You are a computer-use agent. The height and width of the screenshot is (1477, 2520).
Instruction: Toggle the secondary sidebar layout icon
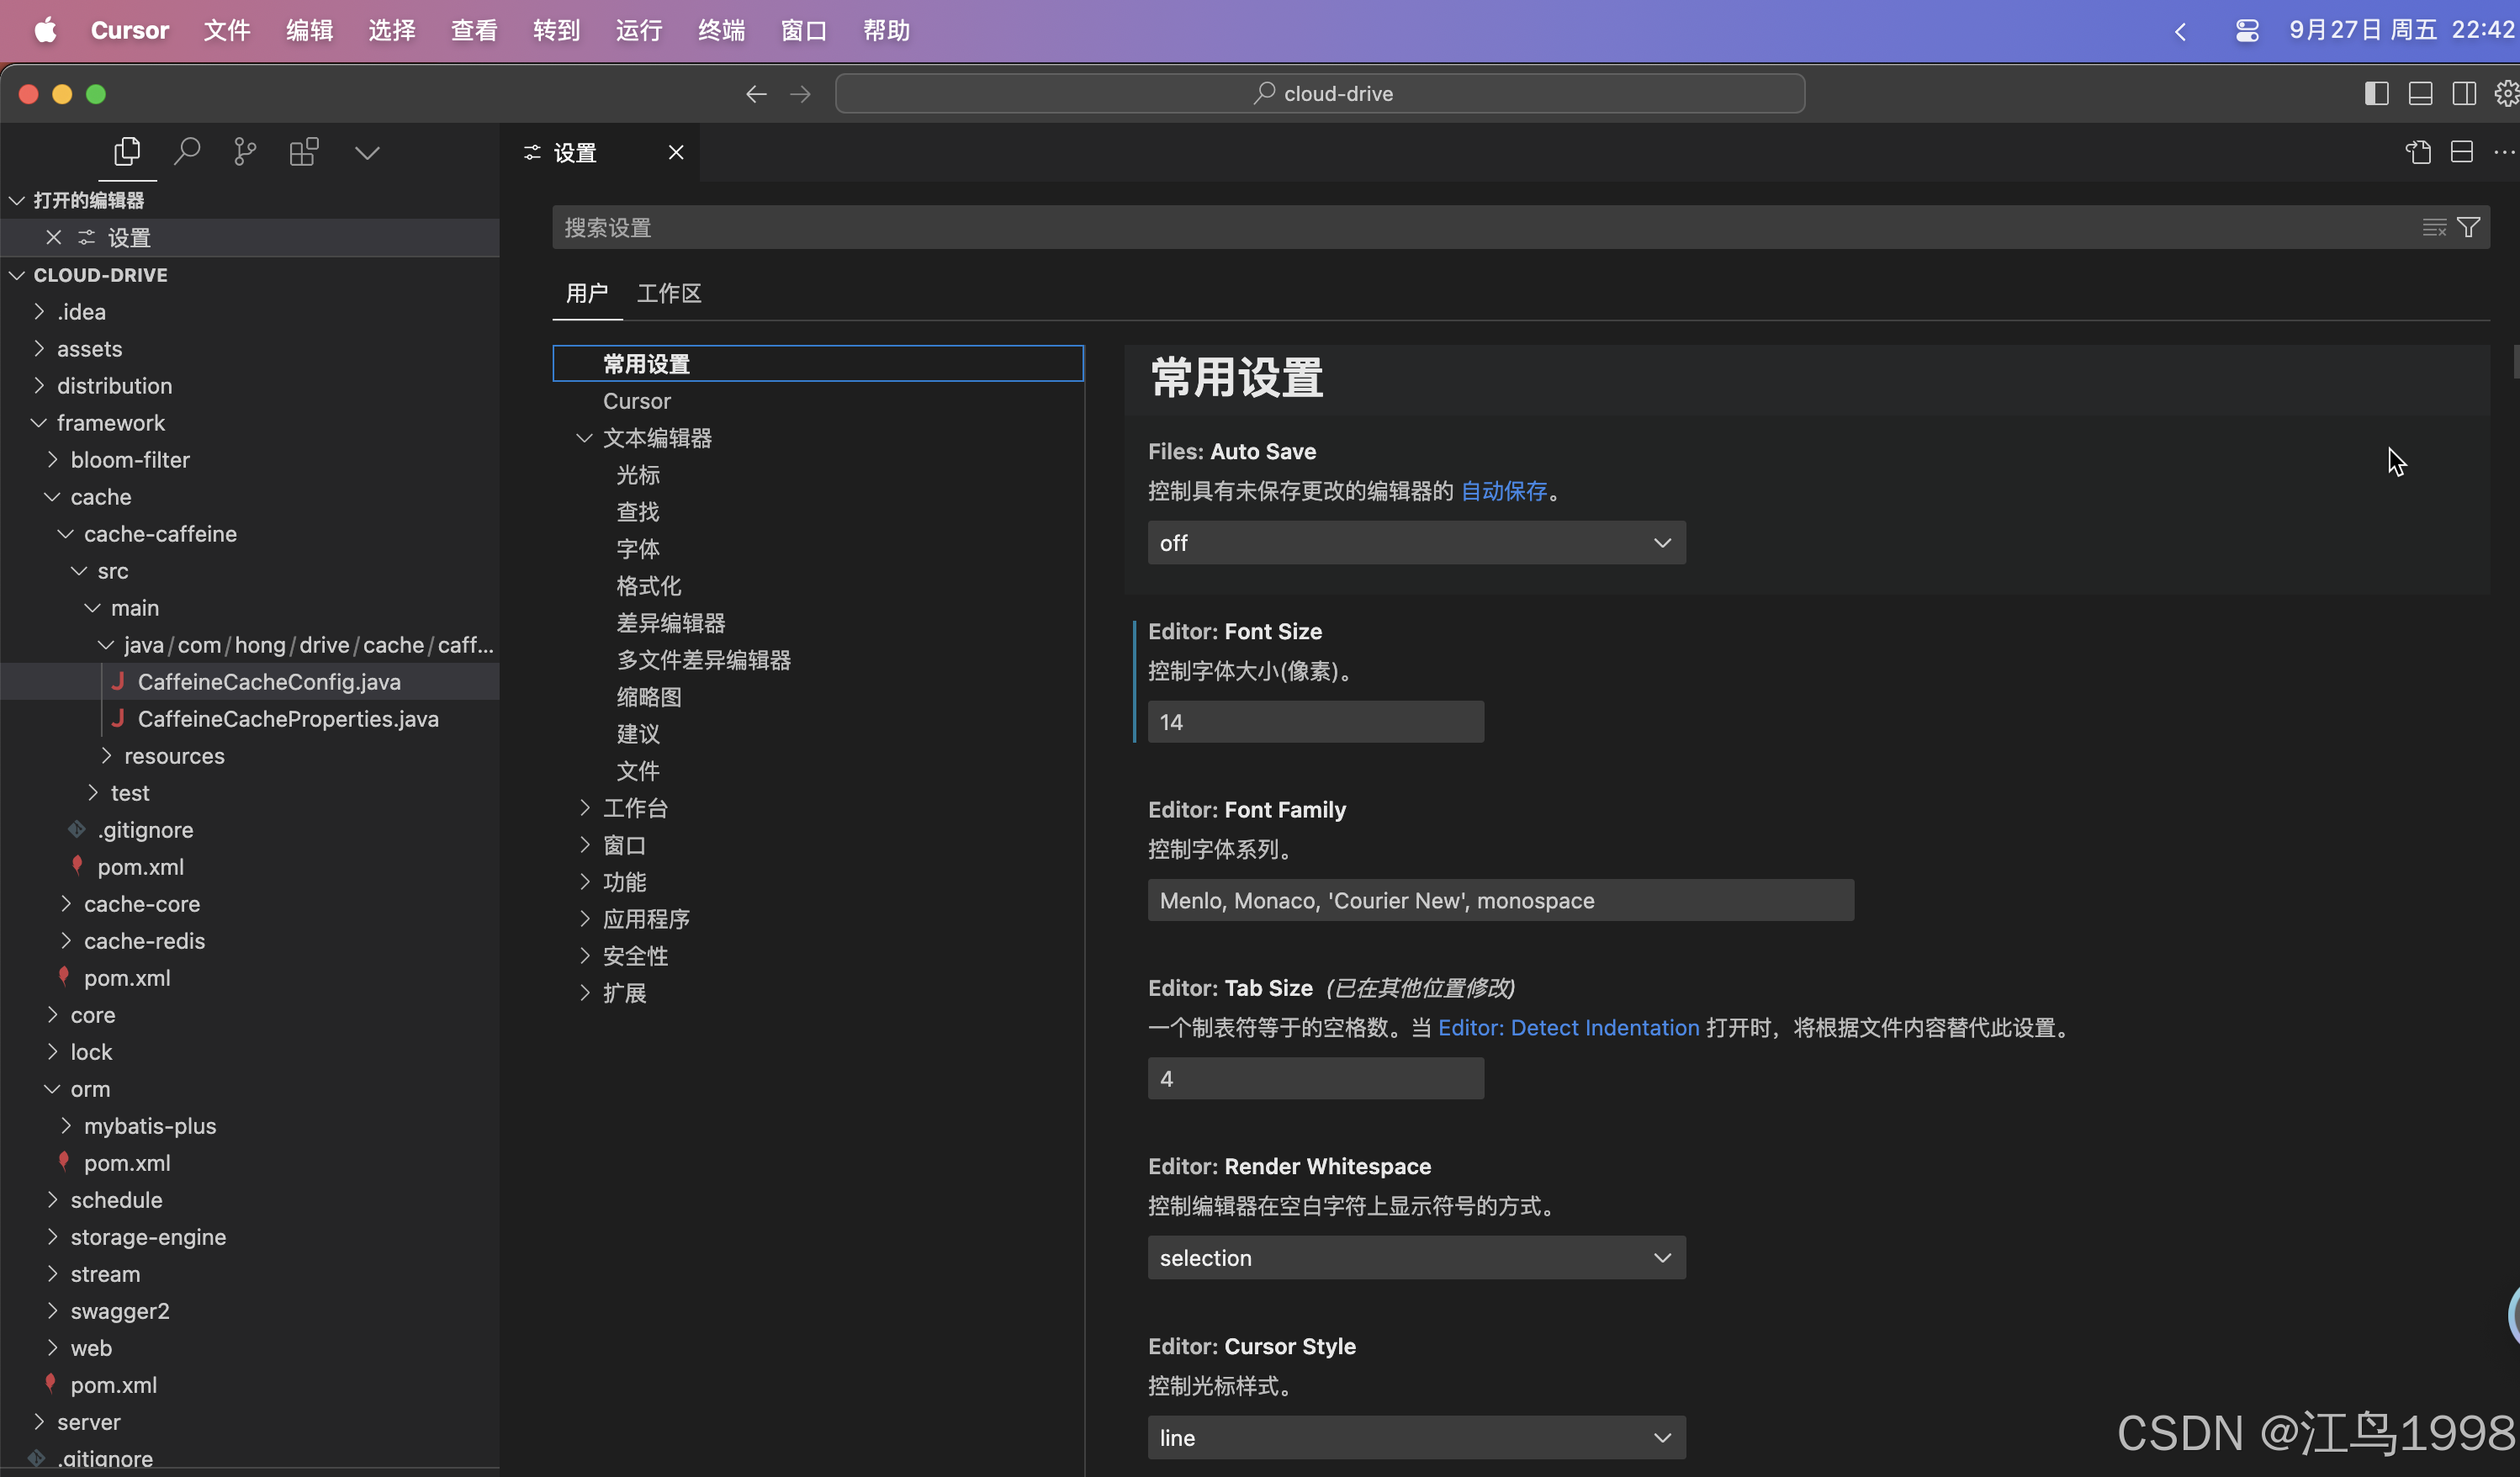[2464, 94]
